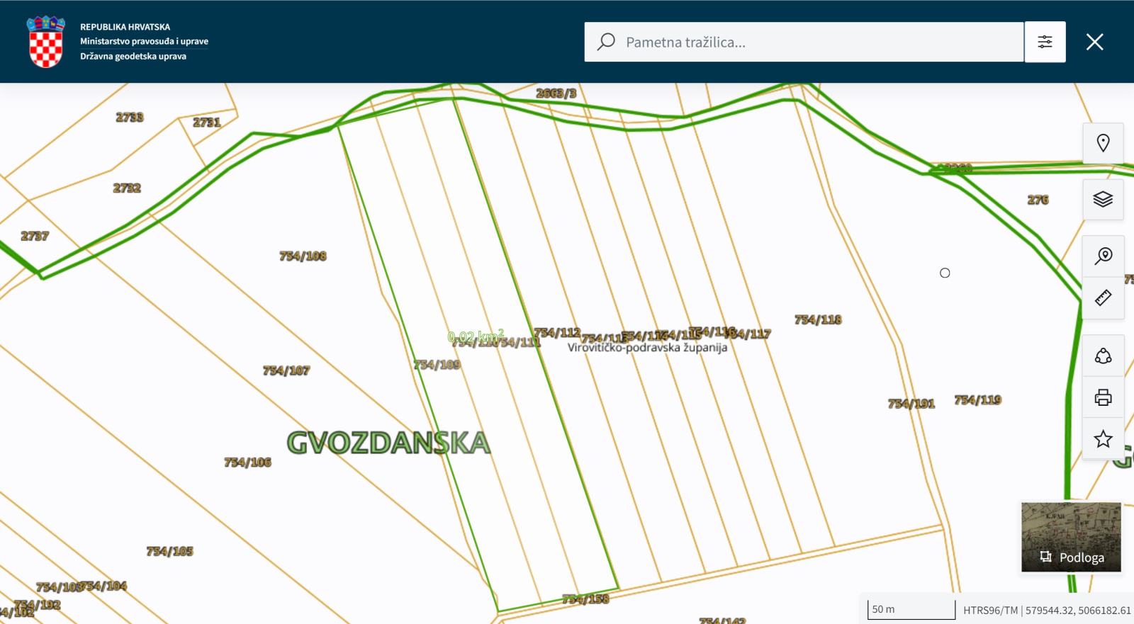The height and width of the screenshot is (624, 1134).
Task: Open favorites with the star icon
Action: coord(1103,439)
